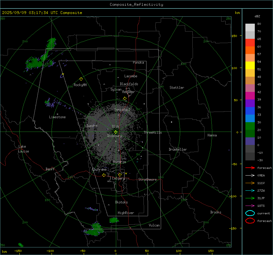273x255 pixels.
Task: Click the bright green 20-30 dBZ swatch
Action: 250,126
